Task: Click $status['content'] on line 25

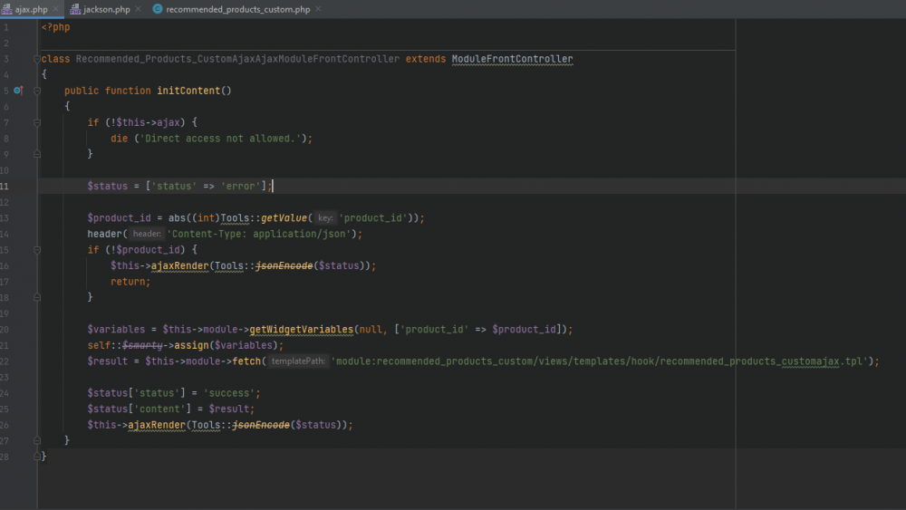Action: coord(140,409)
